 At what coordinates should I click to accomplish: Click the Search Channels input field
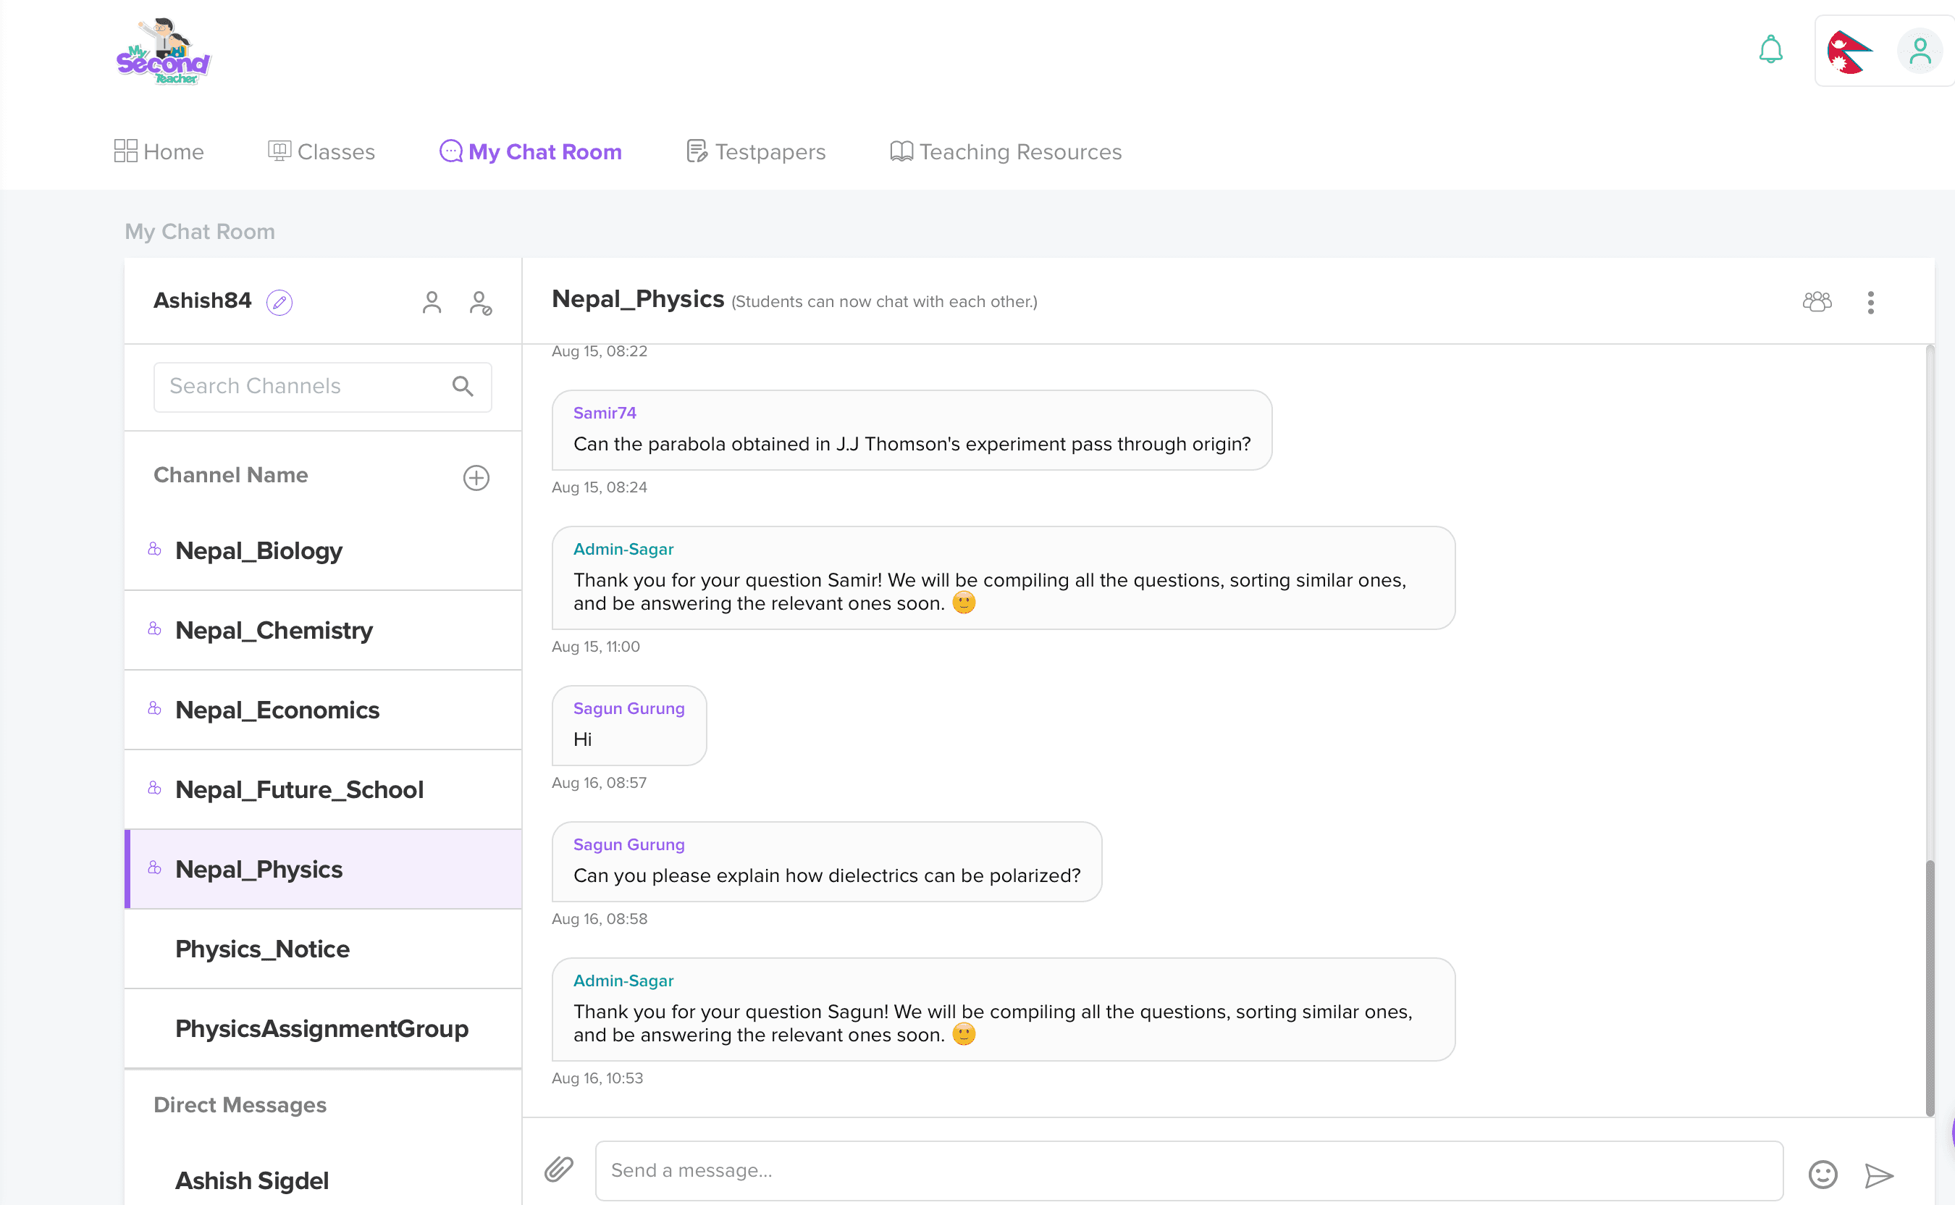click(x=321, y=387)
